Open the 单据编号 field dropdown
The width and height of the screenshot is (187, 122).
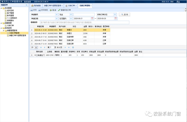[x=57, y=15]
